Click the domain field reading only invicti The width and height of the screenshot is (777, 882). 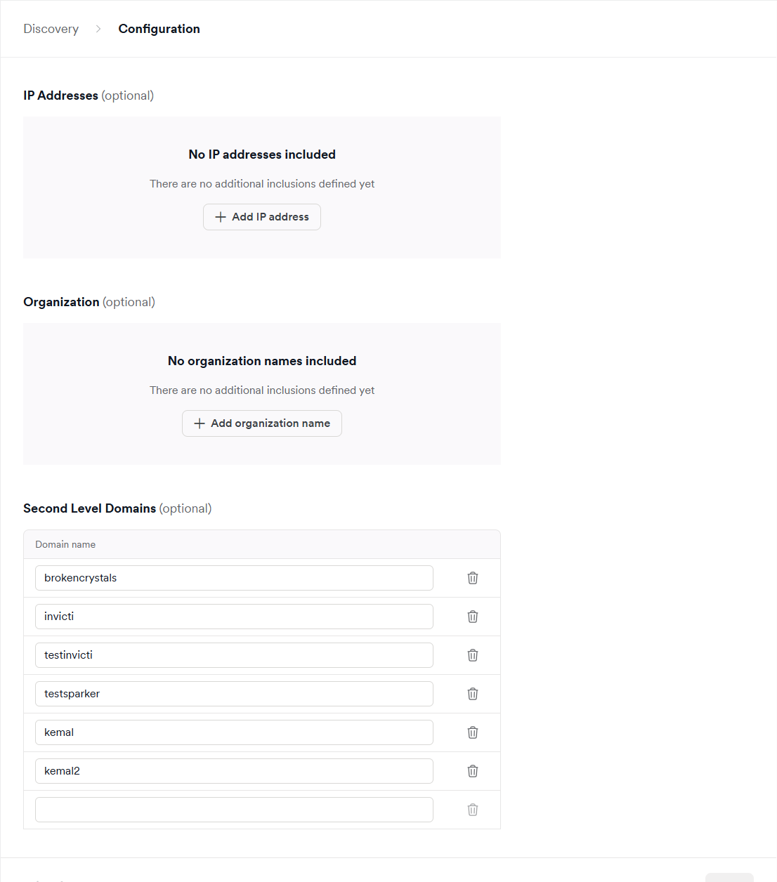234,617
